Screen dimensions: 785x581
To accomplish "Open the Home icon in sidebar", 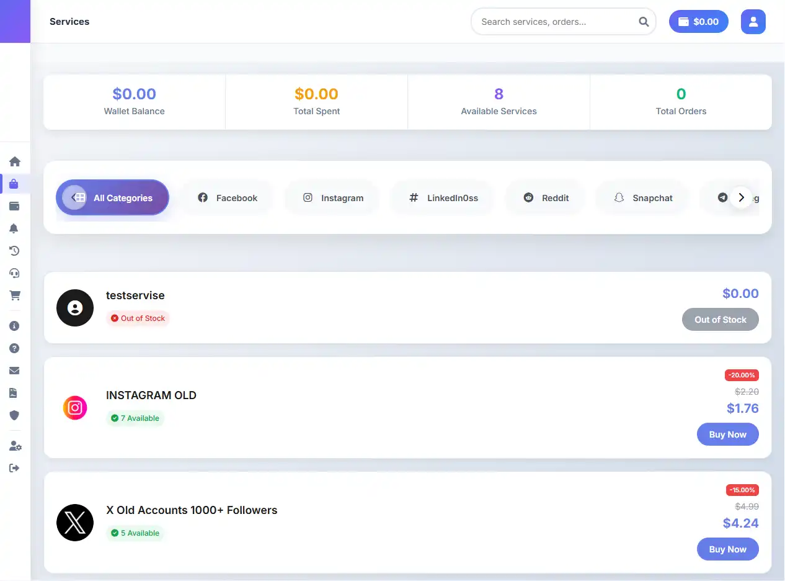I will (x=15, y=162).
